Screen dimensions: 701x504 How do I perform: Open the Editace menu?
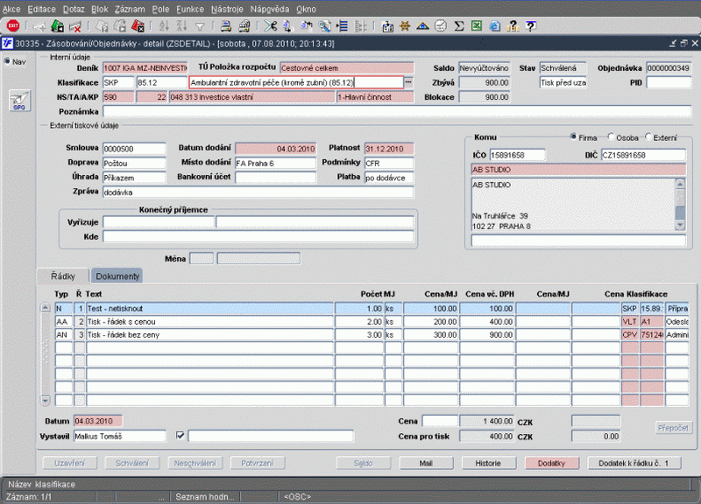[x=41, y=9]
